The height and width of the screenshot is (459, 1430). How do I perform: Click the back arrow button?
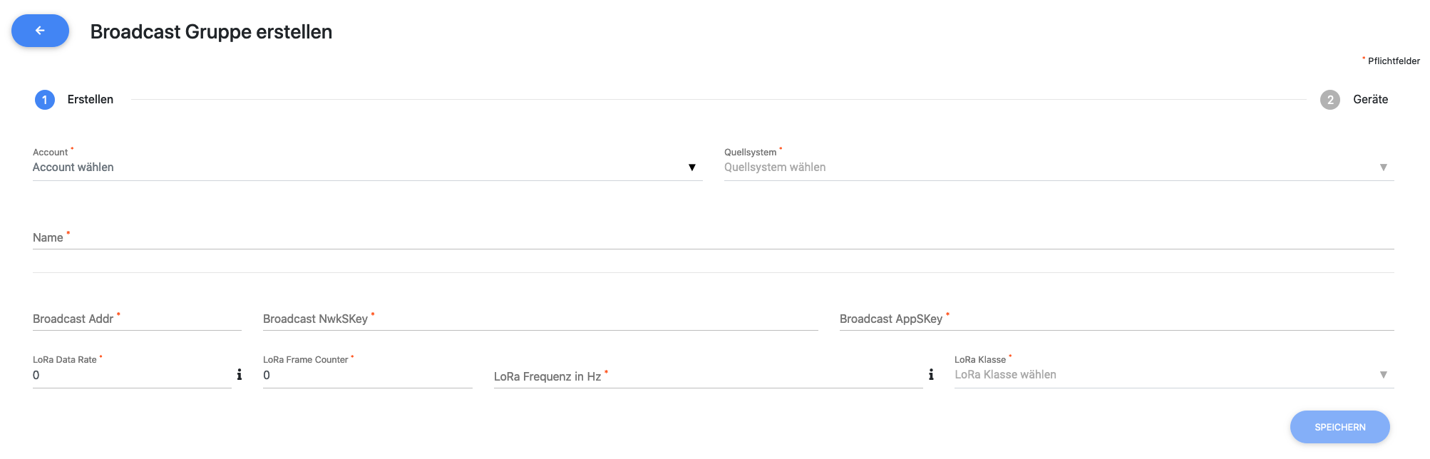[40, 31]
